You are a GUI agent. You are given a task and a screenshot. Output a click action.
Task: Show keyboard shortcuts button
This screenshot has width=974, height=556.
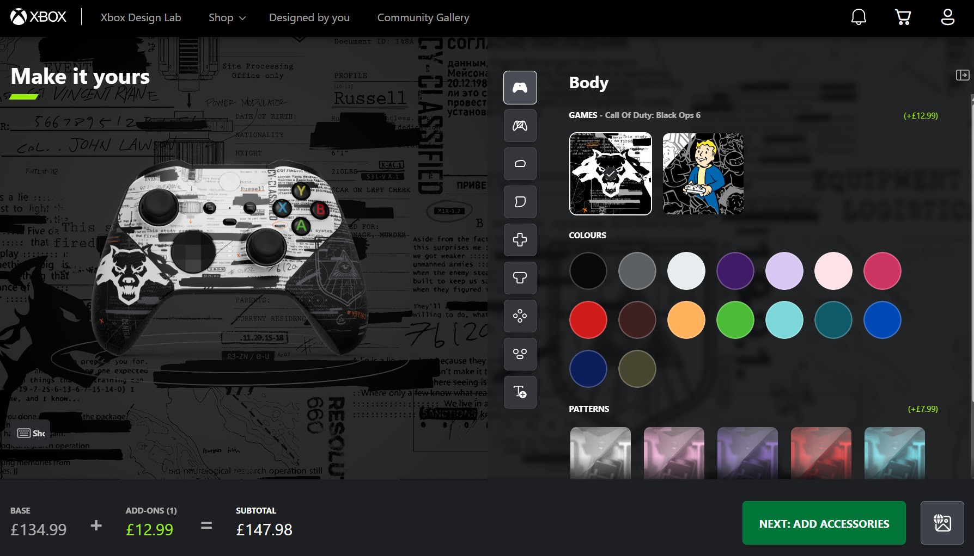pyautogui.click(x=32, y=433)
